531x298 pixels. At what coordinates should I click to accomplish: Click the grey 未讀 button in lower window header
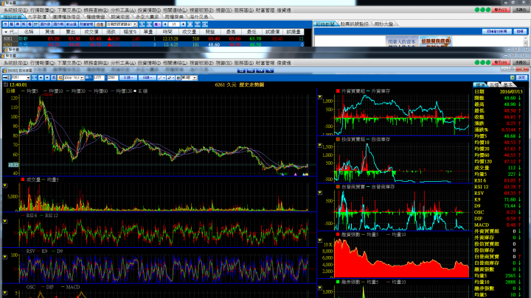[521, 63]
